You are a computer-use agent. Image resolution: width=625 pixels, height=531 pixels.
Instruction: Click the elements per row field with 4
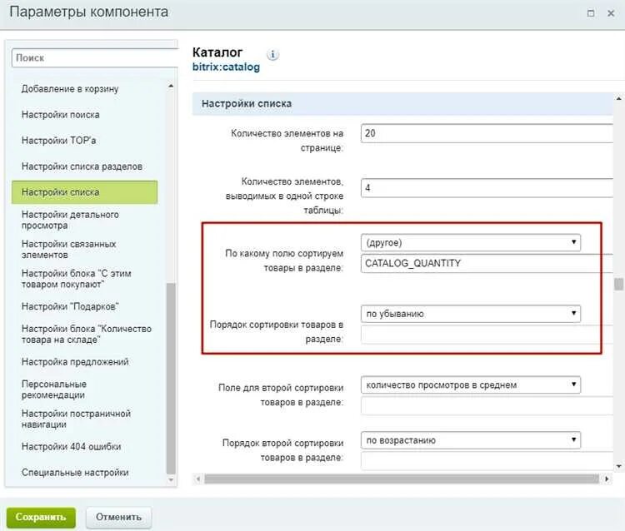coord(487,187)
